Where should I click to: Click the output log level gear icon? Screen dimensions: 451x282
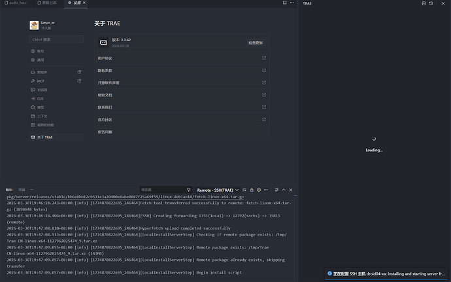click(x=259, y=190)
